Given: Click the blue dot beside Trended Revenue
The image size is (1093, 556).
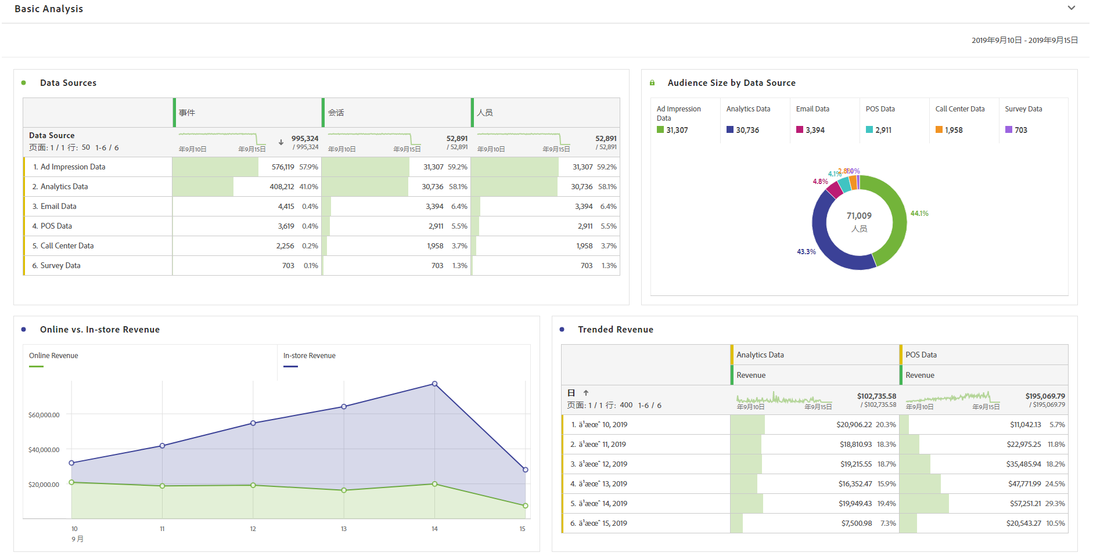Looking at the screenshot, I should click(x=562, y=330).
